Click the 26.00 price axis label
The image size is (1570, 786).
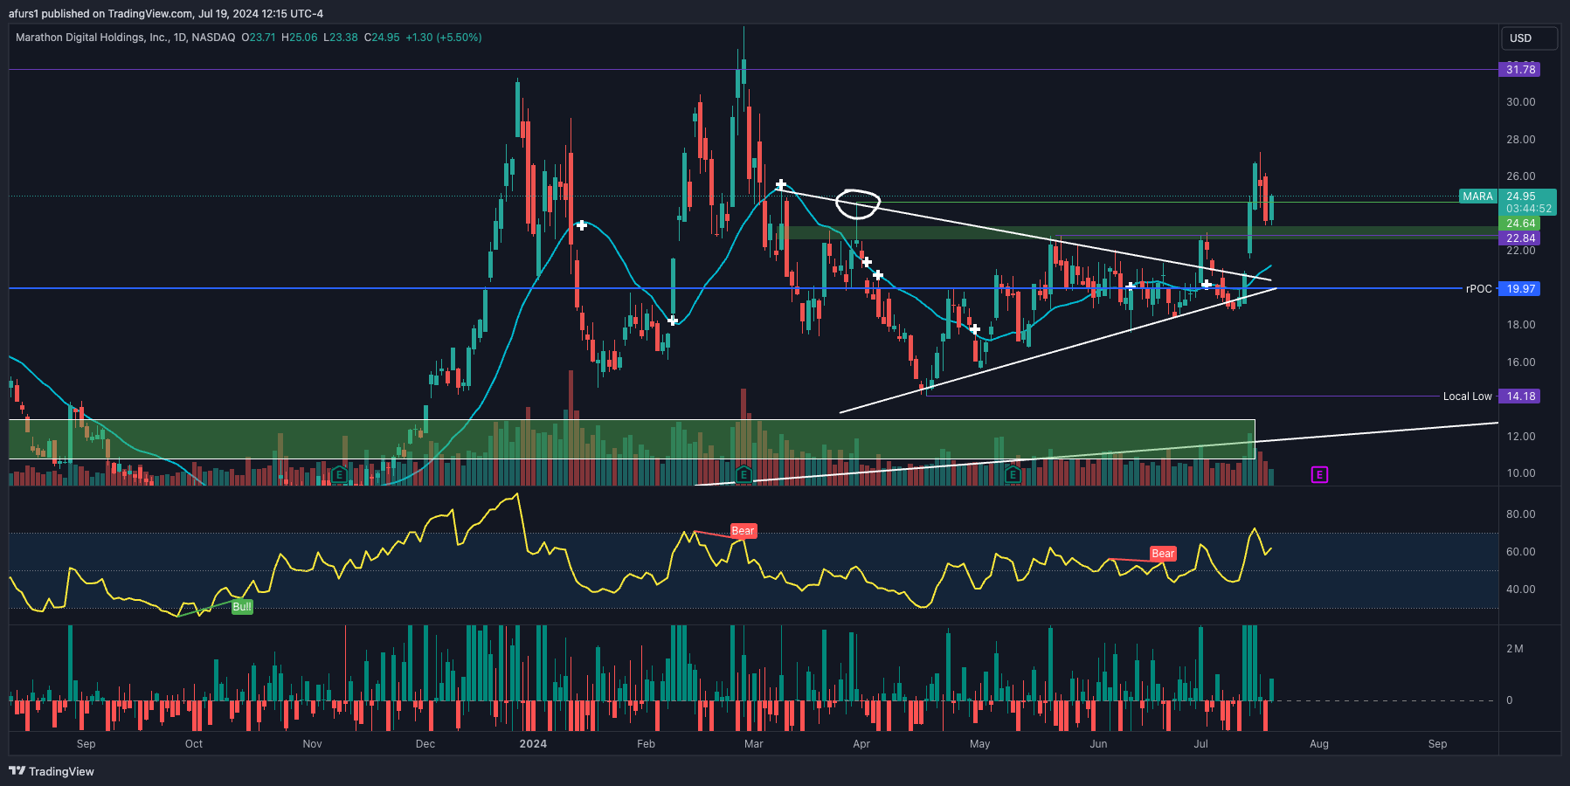(1520, 176)
